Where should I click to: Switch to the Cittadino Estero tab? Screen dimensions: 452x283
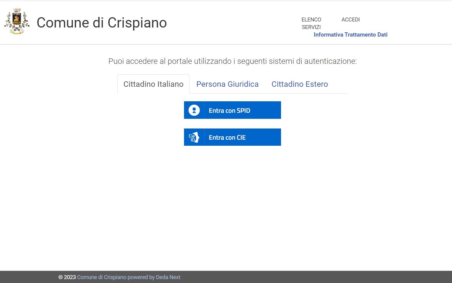tap(300, 84)
